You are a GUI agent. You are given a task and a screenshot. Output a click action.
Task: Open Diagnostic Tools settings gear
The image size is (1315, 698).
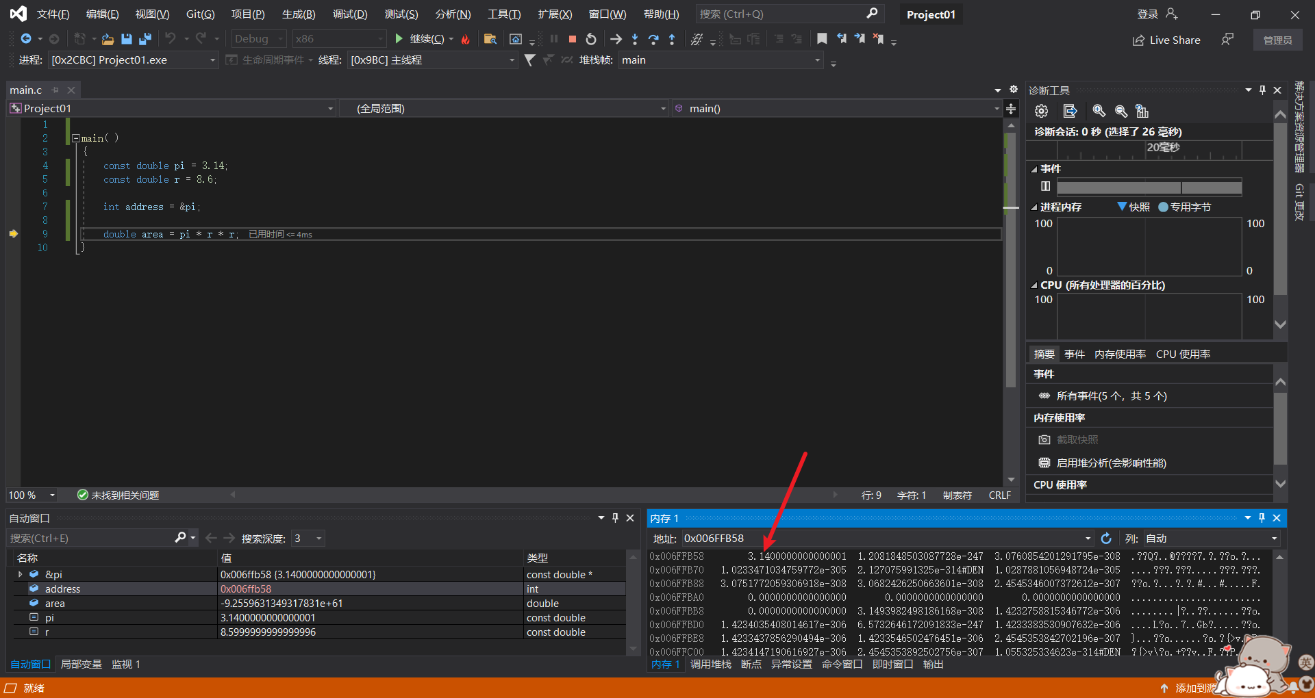[1041, 111]
